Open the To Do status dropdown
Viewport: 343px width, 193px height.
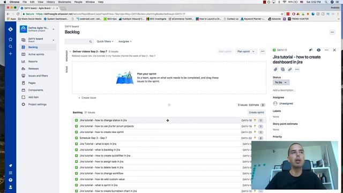click(281, 83)
